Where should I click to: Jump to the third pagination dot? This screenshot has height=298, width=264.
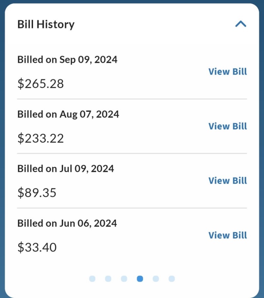coord(124,279)
